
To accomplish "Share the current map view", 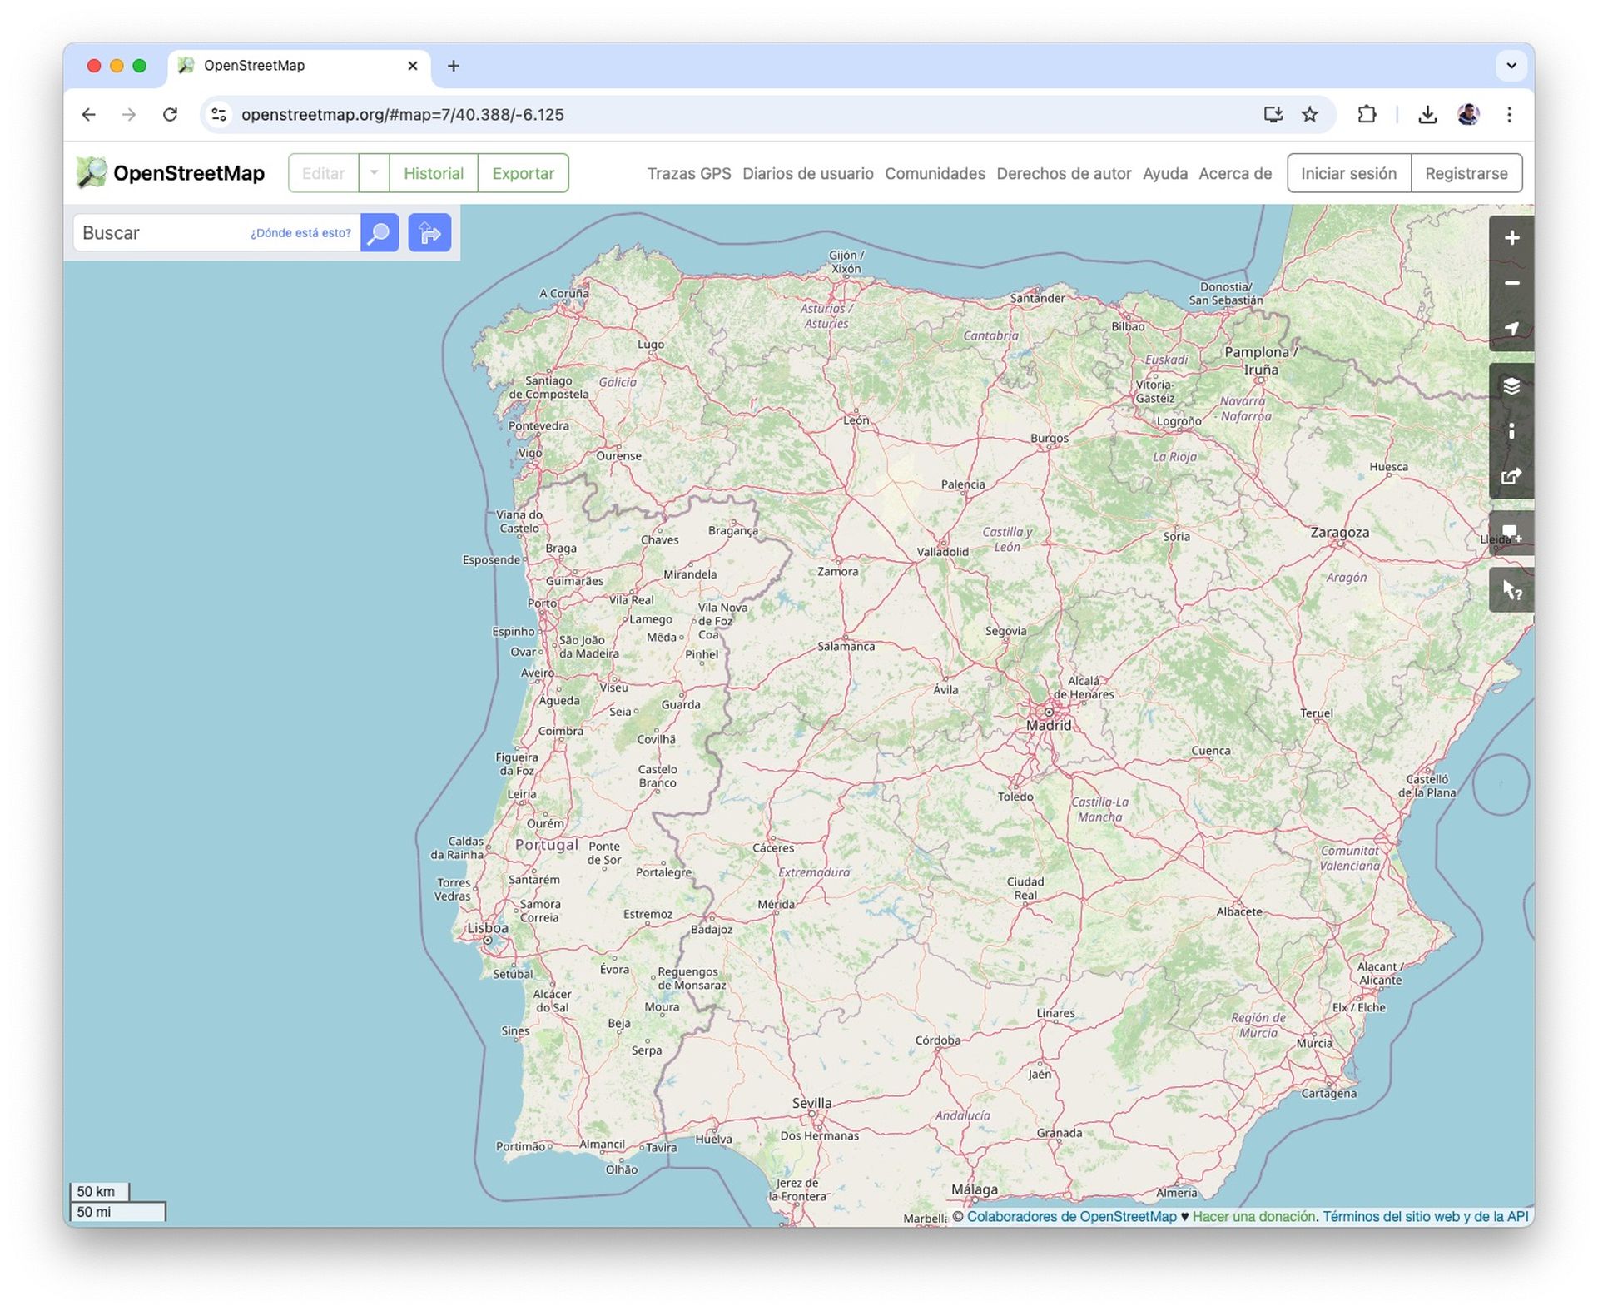I will pos(1512,475).
